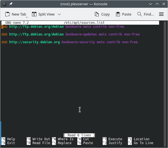Click 'bookworm-updates' in the second line
The height and width of the screenshot is (148, 168).
[x=81, y=34]
